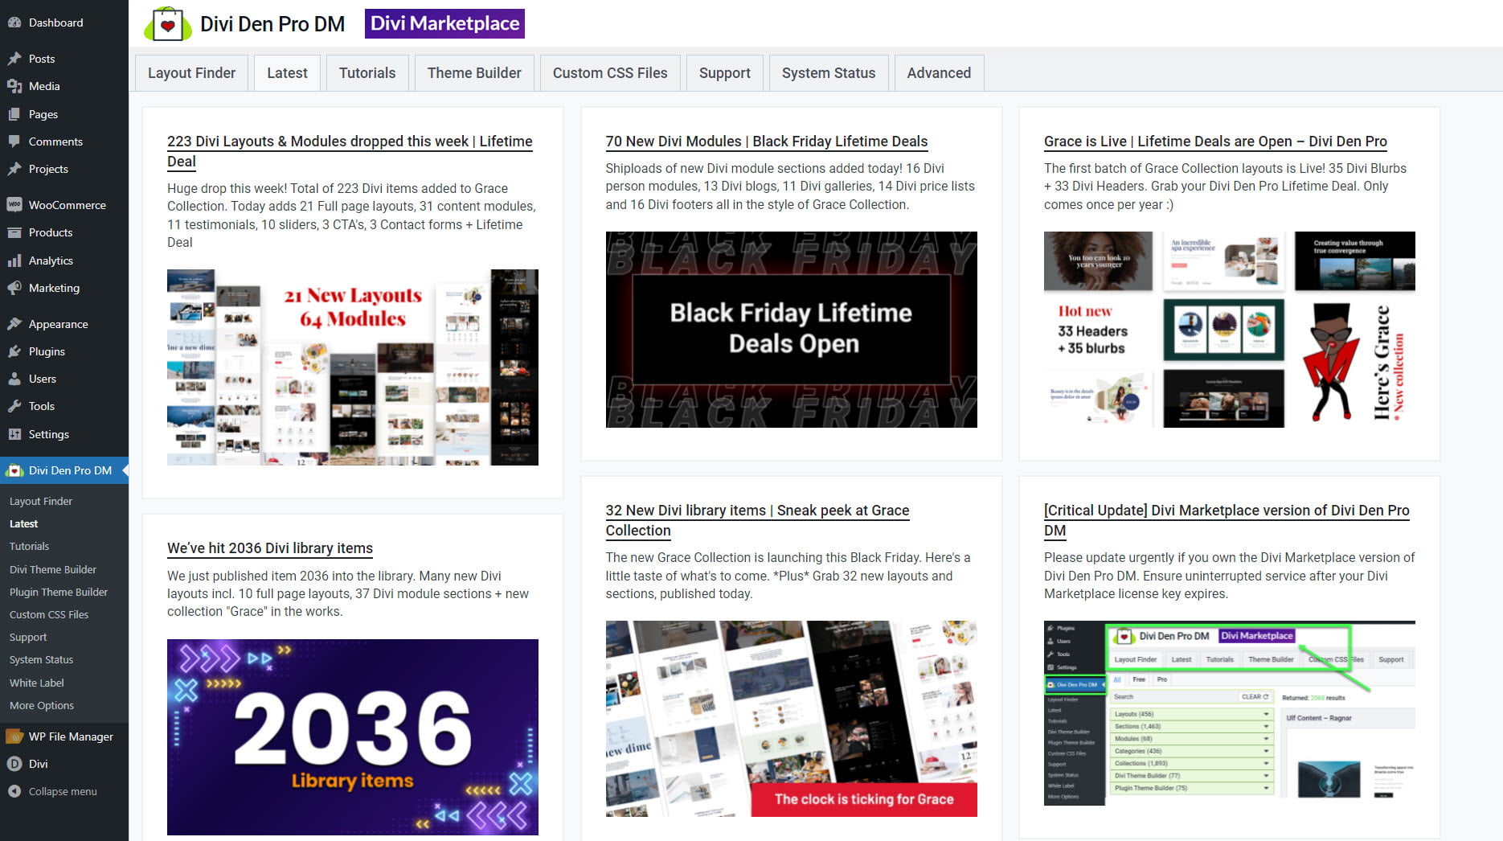The image size is (1503, 841).
Task: Click the Dashboard gauge icon in sidebar
Action: [x=14, y=23]
